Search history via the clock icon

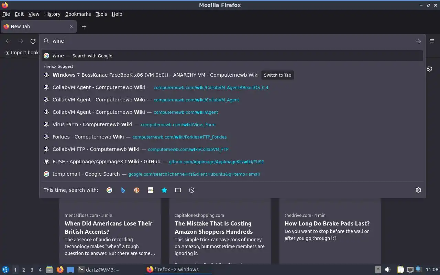[x=192, y=190]
